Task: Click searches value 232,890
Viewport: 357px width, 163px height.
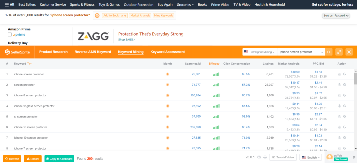Action: (195, 127)
